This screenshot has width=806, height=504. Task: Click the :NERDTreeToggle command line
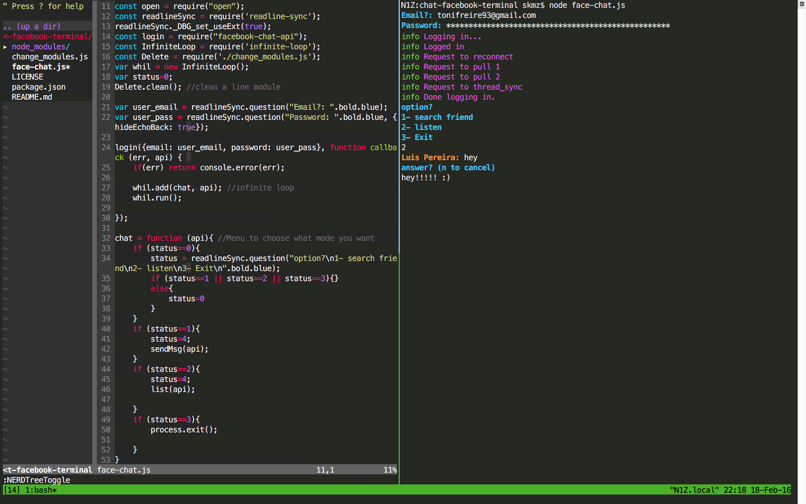[36, 480]
